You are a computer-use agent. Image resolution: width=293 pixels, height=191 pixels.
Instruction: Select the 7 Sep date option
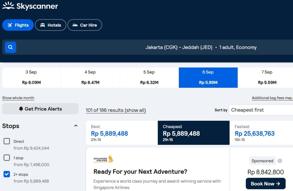click(x=266, y=77)
